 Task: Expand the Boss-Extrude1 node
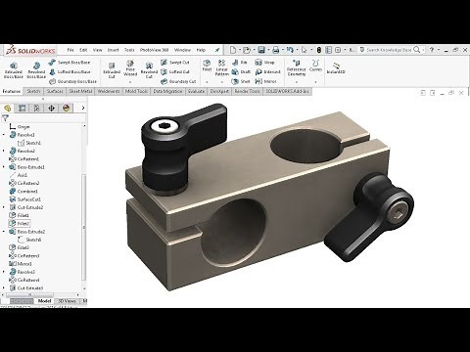point(4,167)
